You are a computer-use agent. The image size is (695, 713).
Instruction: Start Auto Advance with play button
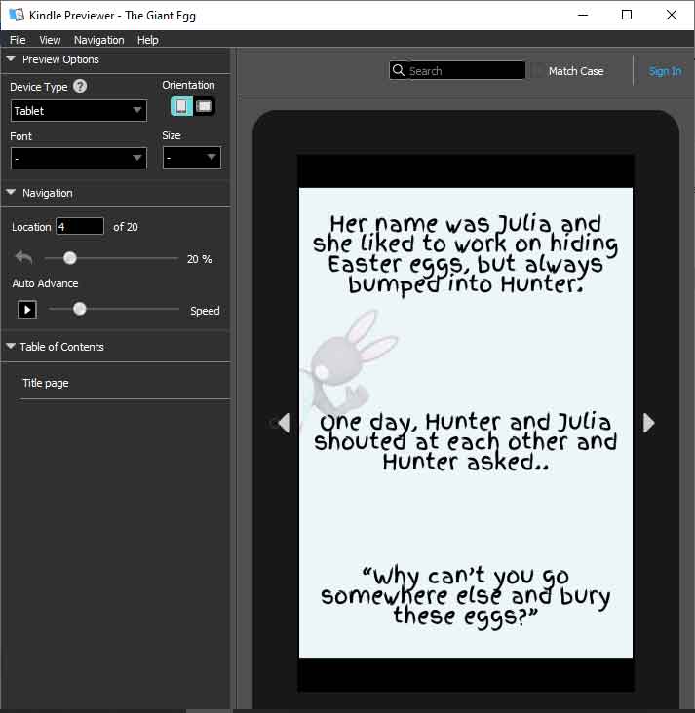pyautogui.click(x=27, y=310)
